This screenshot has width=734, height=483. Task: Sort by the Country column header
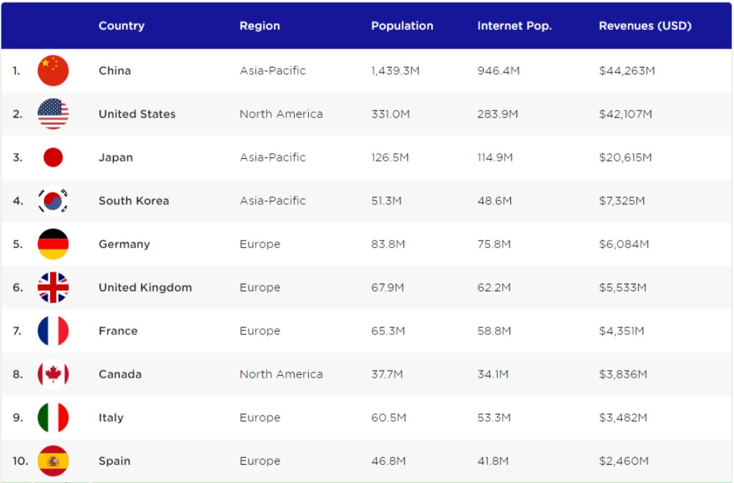[x=121, y=26]
